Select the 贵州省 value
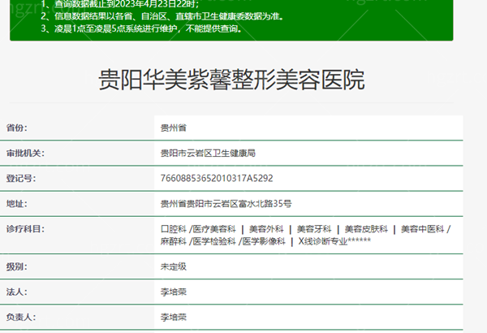The image size is (487, 333). click(x=174, y=128)
